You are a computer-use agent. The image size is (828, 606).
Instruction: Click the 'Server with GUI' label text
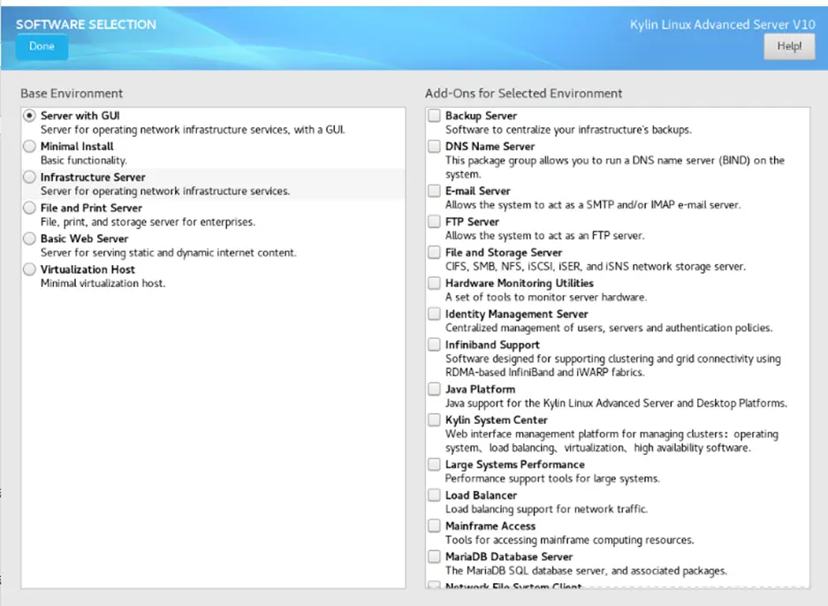click(x=80, y=116)
